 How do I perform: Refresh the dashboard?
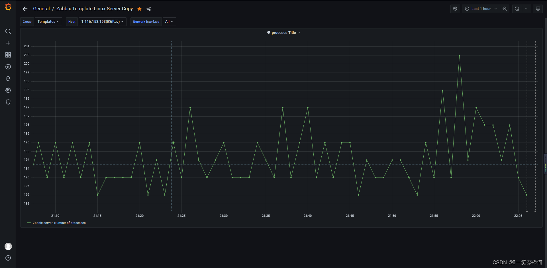(x=517, y=9)
